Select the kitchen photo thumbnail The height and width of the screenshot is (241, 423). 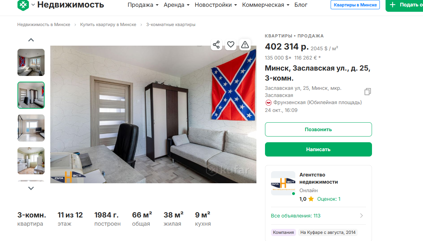tap(31, 161)
